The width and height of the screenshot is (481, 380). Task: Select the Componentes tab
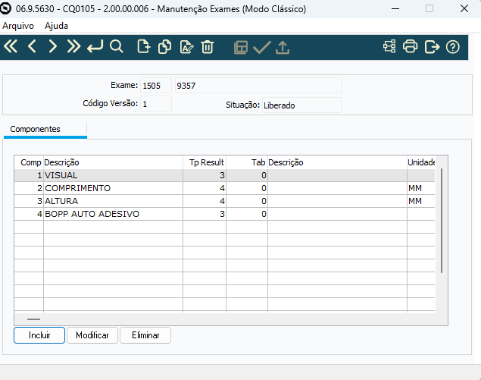coord(36,129)
